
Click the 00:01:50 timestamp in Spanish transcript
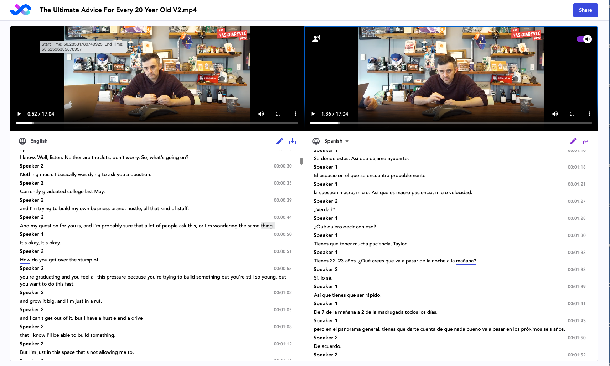coord(577,338)
